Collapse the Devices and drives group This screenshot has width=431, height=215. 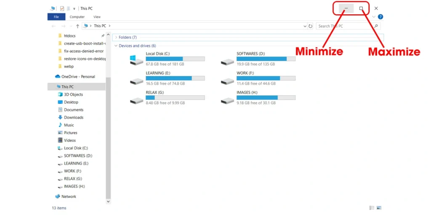pyautogui.click(x=116, y=46)
